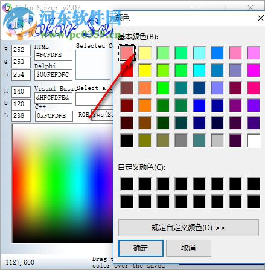Click the Selected Color preview box
This screenshot has width=265, height=270.
click(93, 65)
